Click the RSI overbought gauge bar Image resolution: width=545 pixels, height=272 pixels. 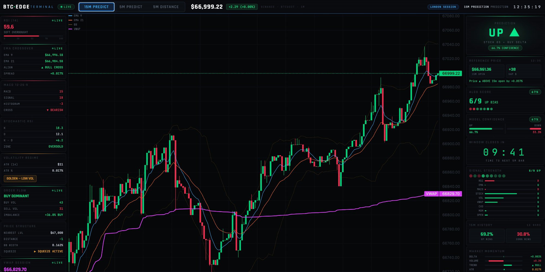[33, 36]
